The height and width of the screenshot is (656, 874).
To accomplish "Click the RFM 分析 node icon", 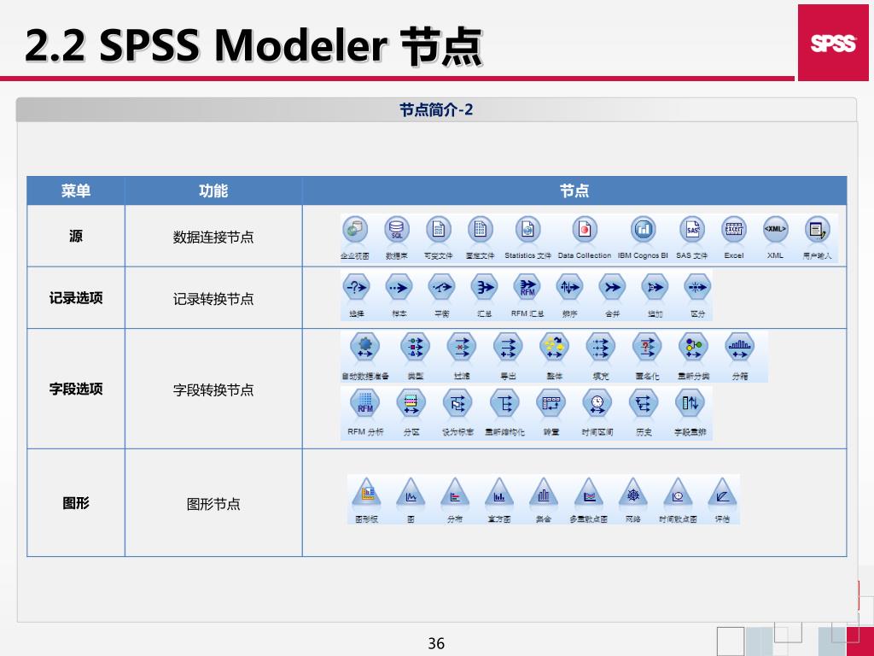I will (365, 403).
